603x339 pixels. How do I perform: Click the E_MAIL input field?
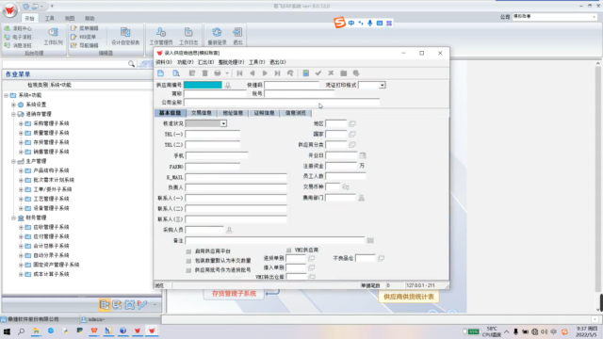(x=236, y=177)
